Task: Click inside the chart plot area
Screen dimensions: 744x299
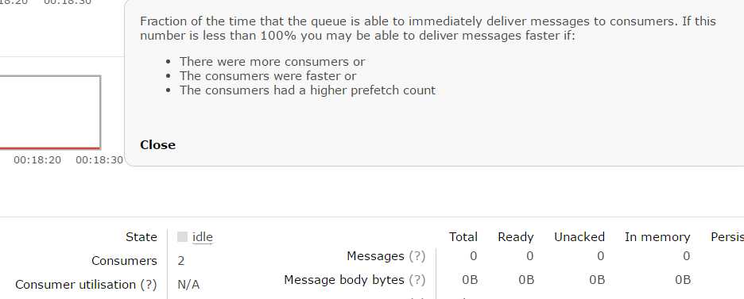Action: click(50, 112)
